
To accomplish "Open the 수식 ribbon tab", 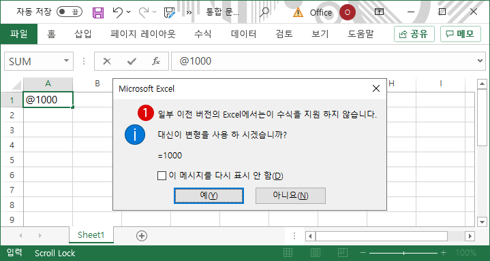I will coord(203,34).
